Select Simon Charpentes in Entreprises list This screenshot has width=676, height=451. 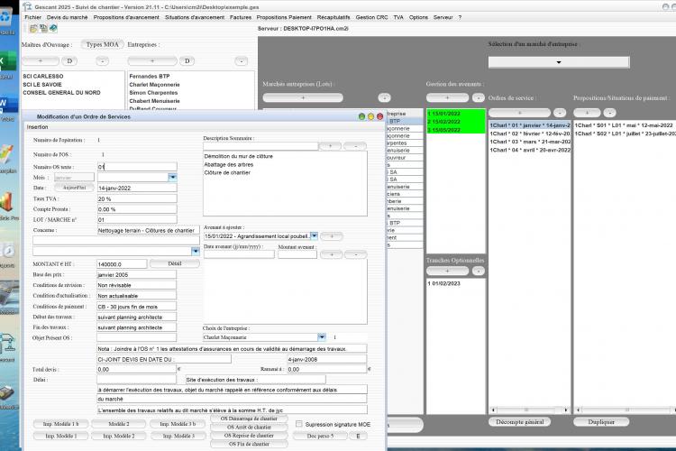click(x=153, y=93)
